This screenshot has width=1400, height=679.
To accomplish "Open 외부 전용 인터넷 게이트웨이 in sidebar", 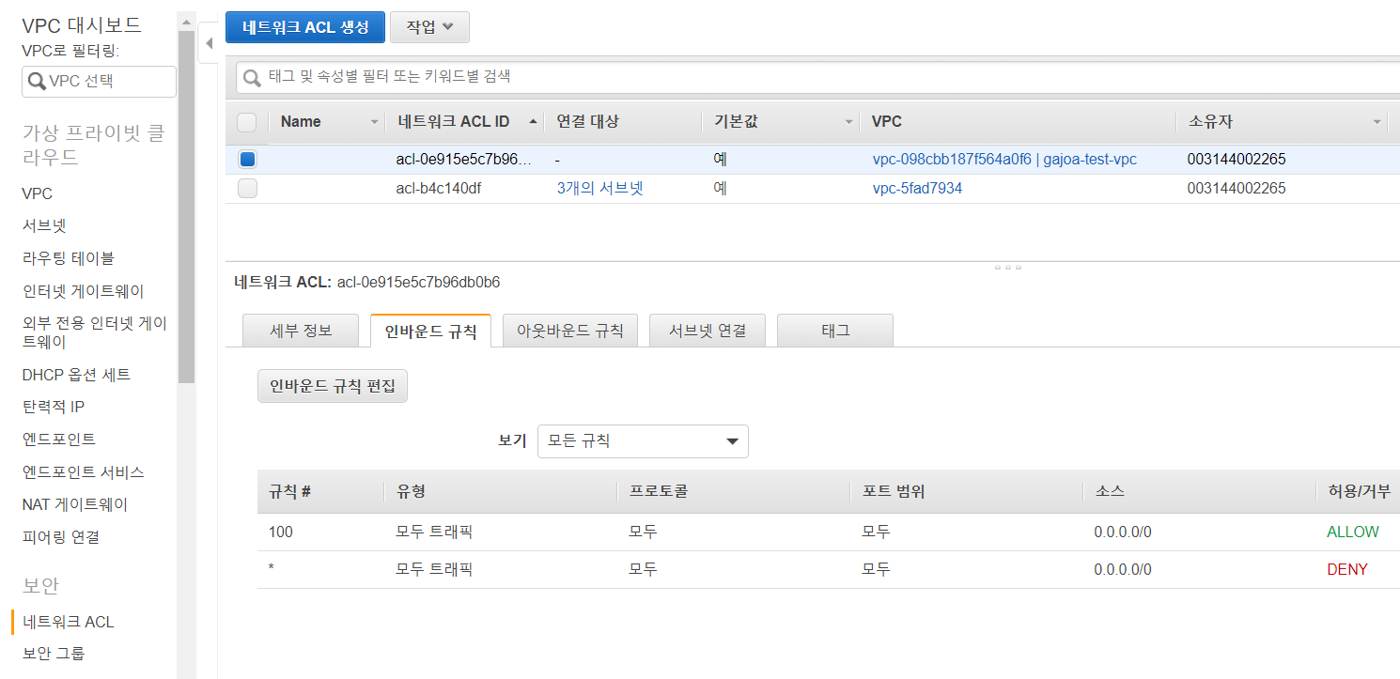I will click(95, 332).
